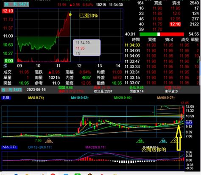Click the MA5:9.74 moving average label

(x=36, y=98)
